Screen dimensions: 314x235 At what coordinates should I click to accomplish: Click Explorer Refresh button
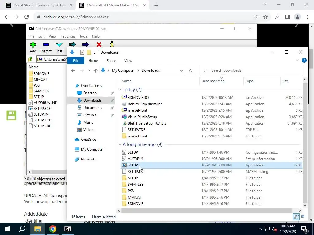(191, 70)
